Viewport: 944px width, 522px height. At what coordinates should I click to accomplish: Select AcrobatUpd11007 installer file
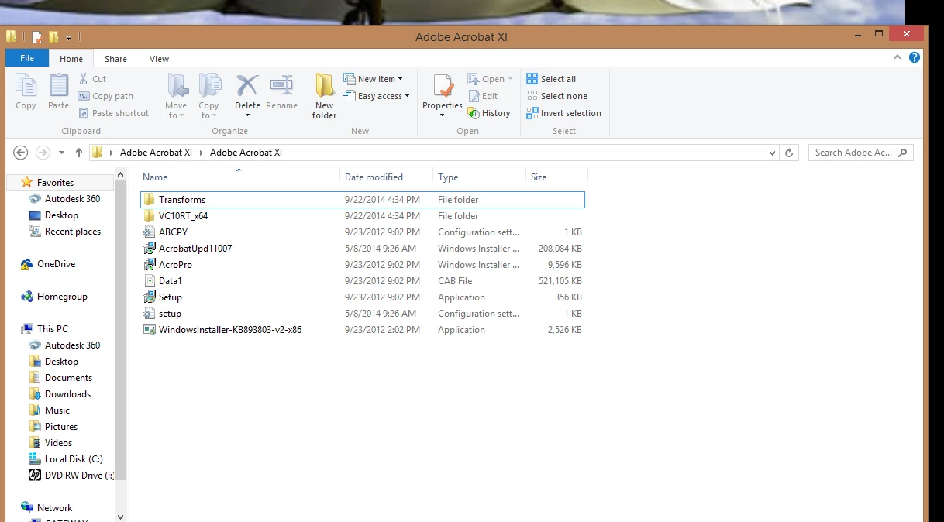tap(362, 249)
